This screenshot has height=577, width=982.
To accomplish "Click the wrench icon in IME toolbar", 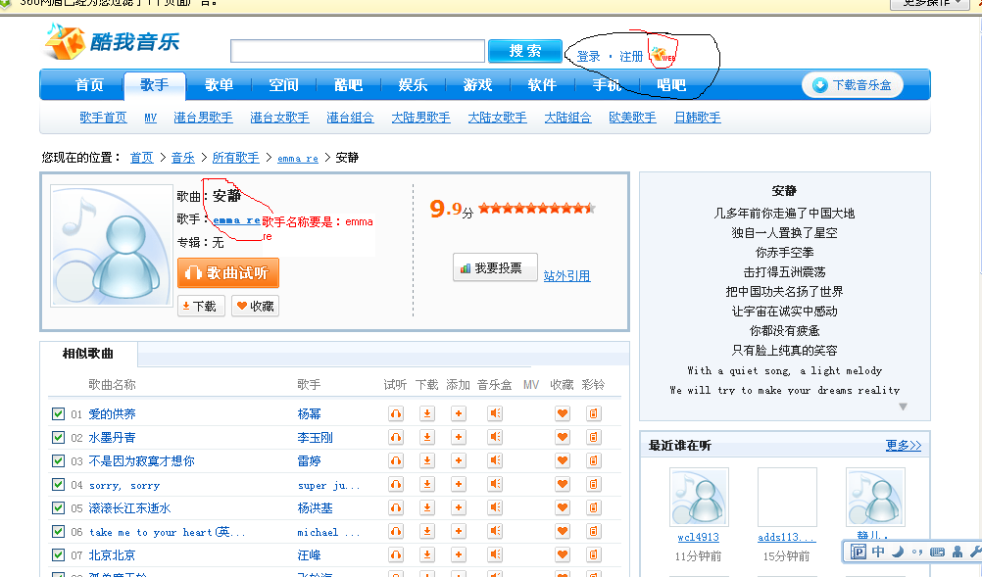I will click(975, 552).
